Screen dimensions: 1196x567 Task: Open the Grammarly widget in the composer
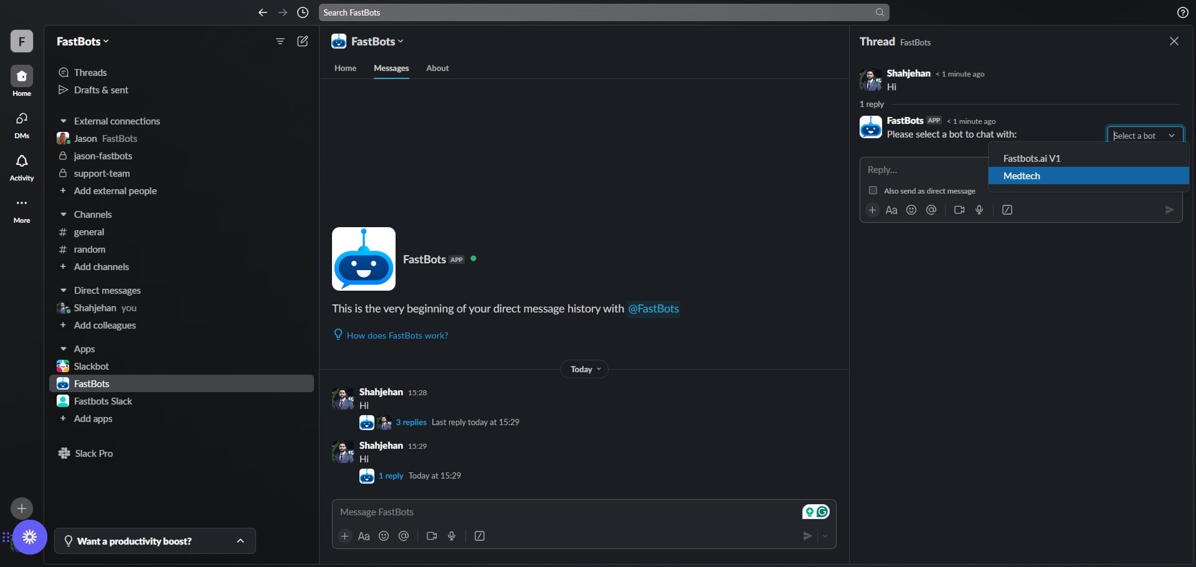816,512
